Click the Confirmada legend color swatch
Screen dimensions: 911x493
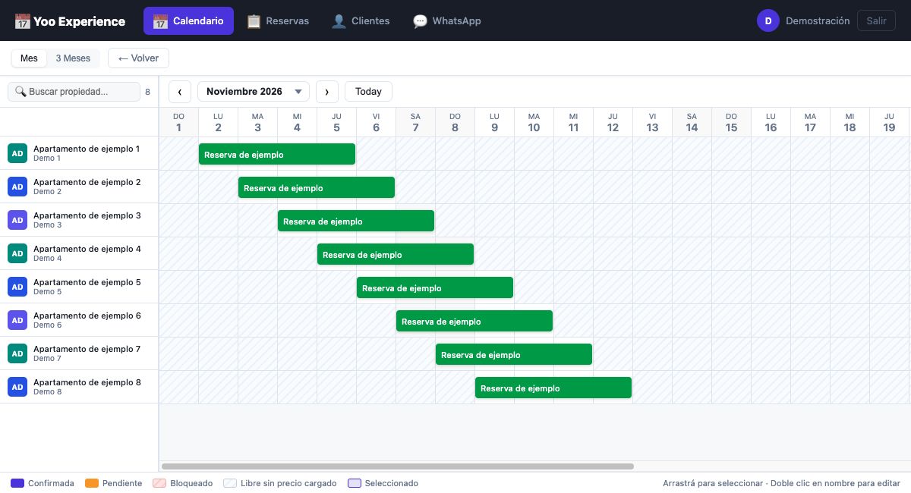[x=17, y=483]
